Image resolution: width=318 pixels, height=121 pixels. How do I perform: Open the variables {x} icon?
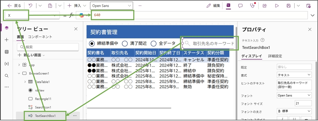coord(7,64)
